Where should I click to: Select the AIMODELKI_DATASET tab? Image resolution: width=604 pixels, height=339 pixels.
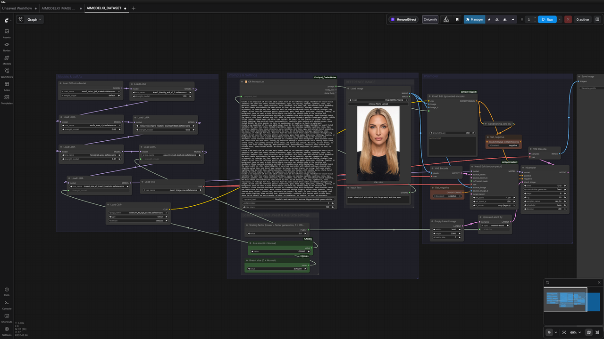point(106,8)
